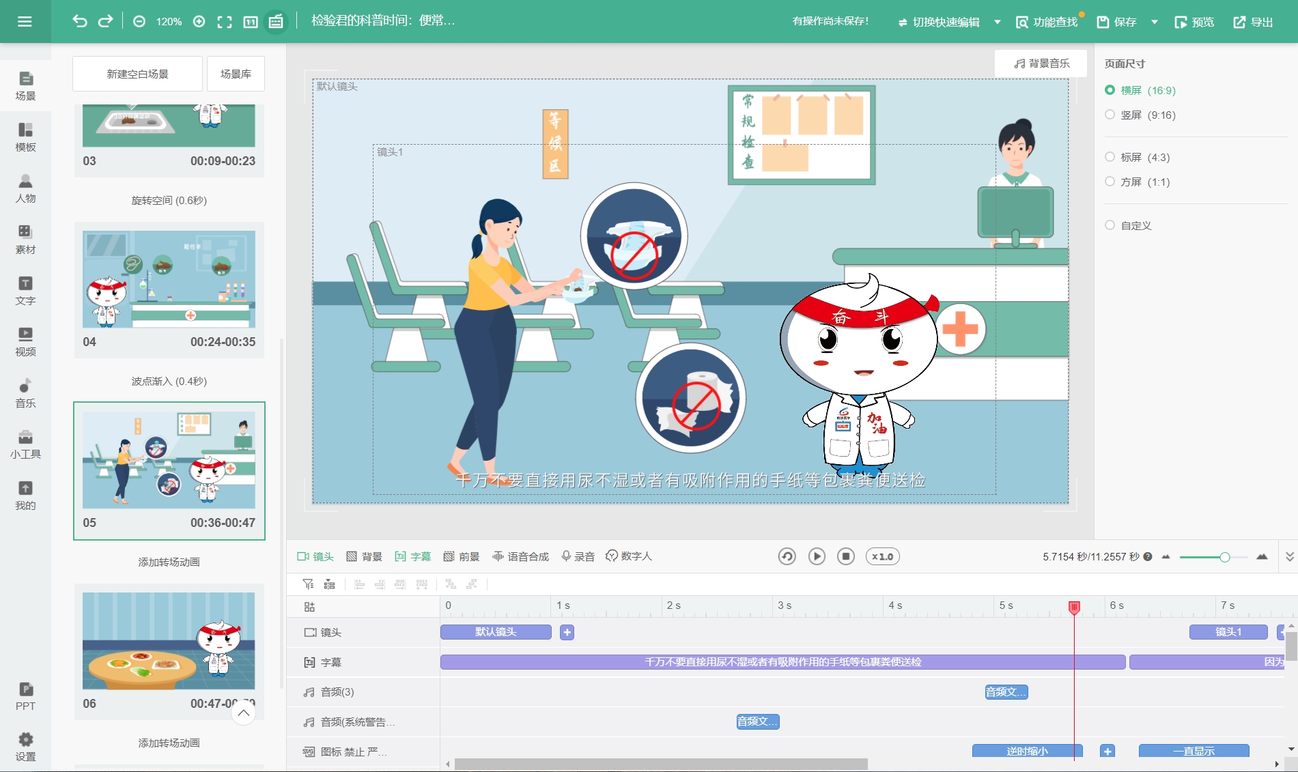Screen dimensions: 1298x772
Task: Toggle fullscreen canvas view
Action: coord(225,22)
